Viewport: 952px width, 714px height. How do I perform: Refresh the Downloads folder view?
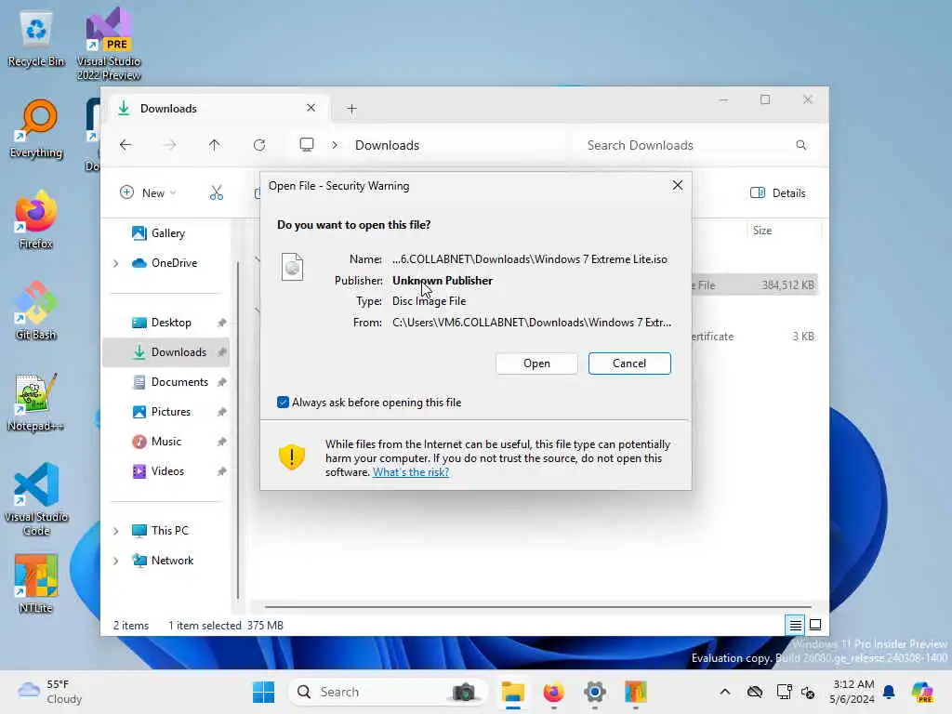259,145
